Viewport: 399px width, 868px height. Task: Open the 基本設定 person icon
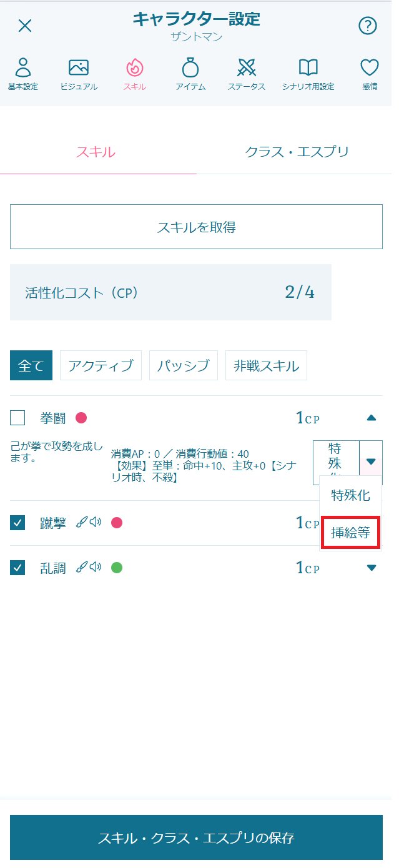[x=23, y=67]
